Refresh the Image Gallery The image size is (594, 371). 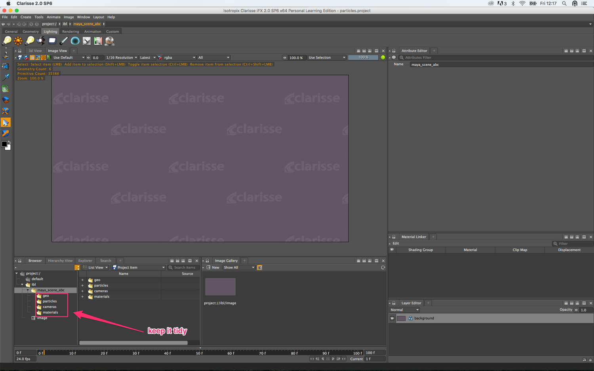coord(383,268)
